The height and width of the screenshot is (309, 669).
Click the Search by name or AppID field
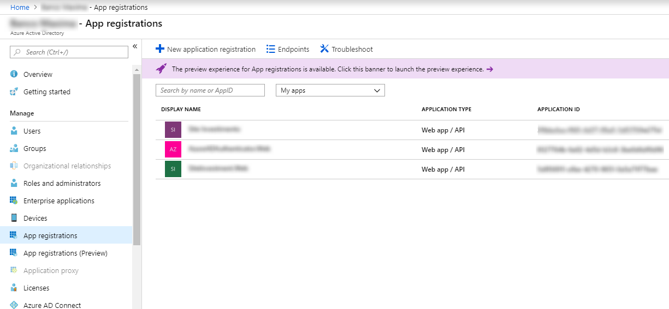pyautogui.click(x=210, y=90)
